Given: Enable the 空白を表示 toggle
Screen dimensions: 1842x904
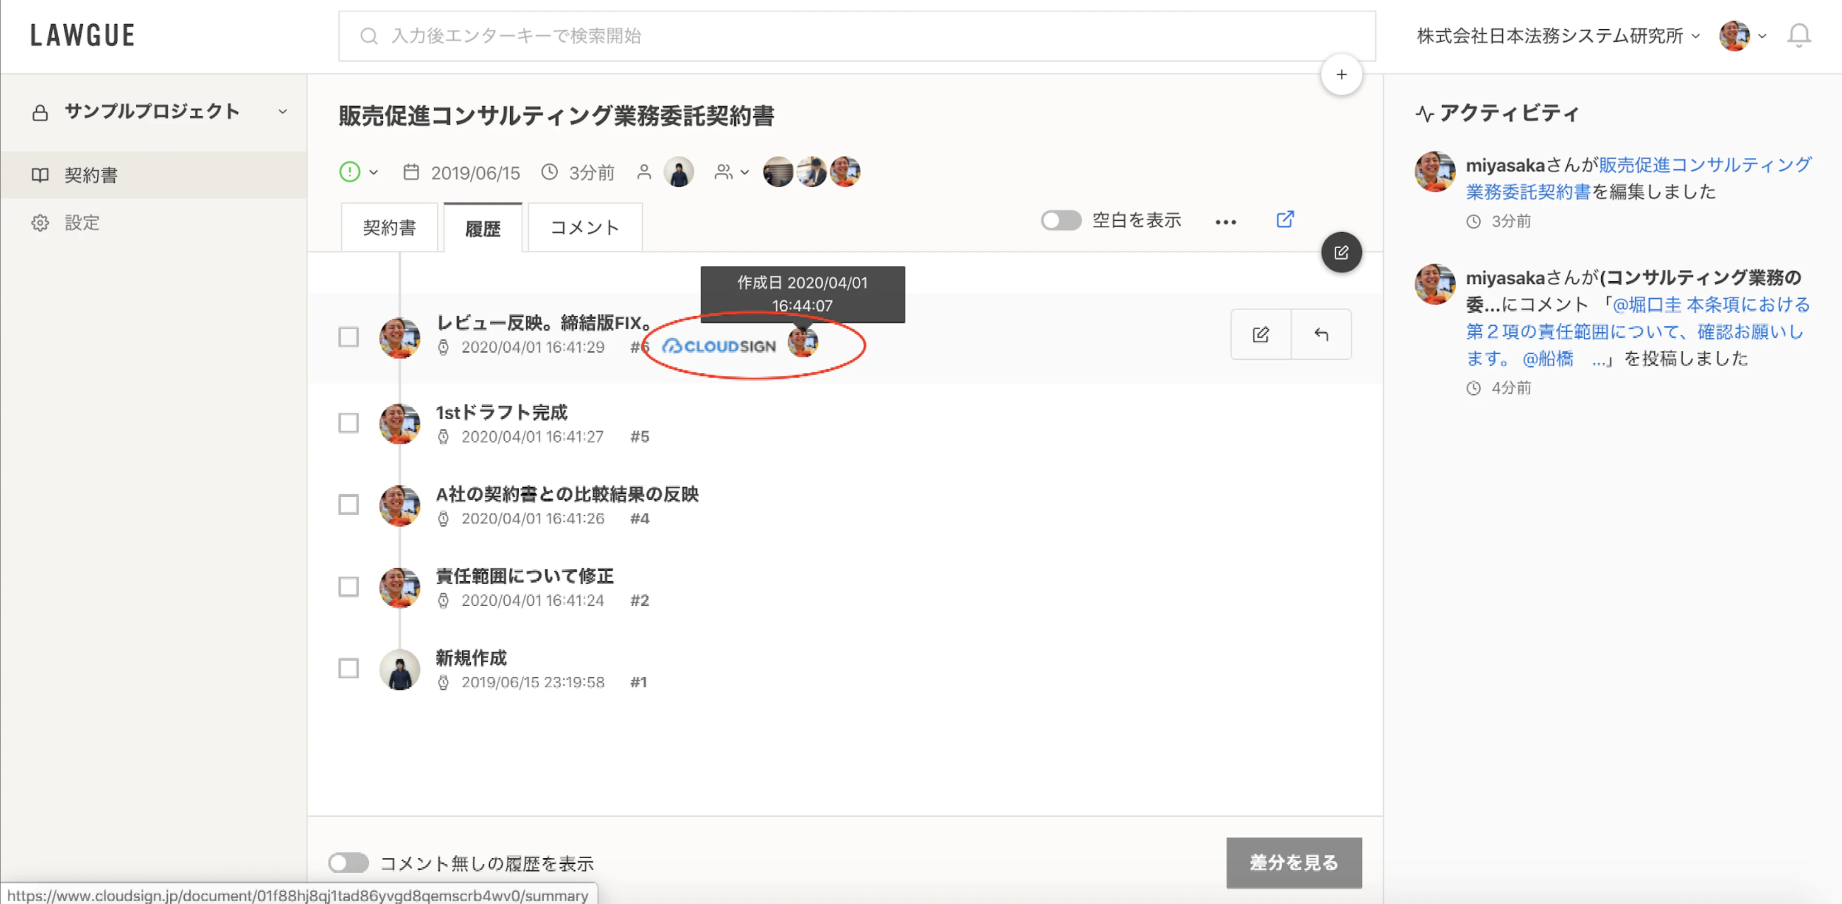Looking at the screenshot, I should tap(1060, 220).
